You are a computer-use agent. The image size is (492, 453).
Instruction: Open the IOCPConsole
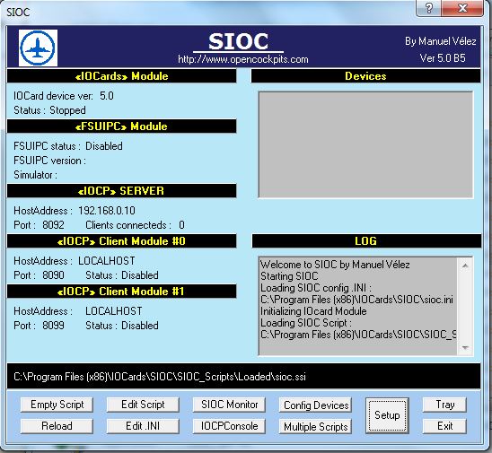pyautogui.click(x=229, y=426)
